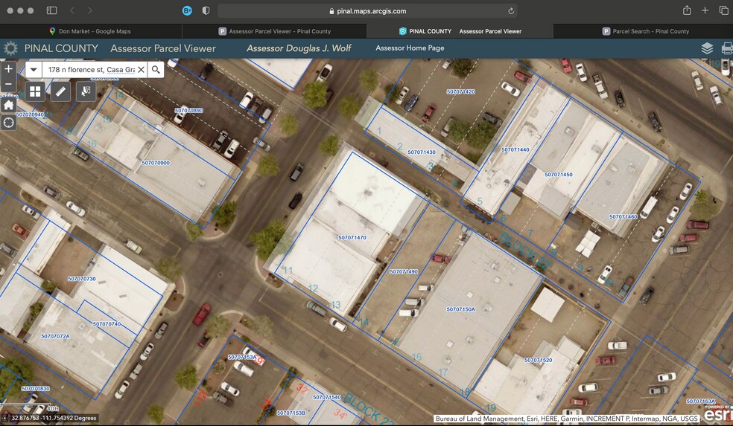Focus the pinal.maps.arcgis.com address bar
Image resolution: width=733 pixels, height=426 pixels.
point(367,10)
